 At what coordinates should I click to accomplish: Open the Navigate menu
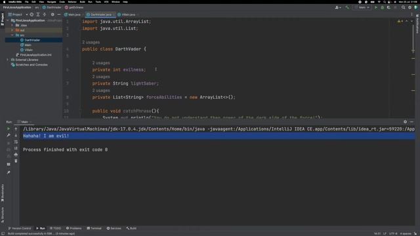click(51, 2)
